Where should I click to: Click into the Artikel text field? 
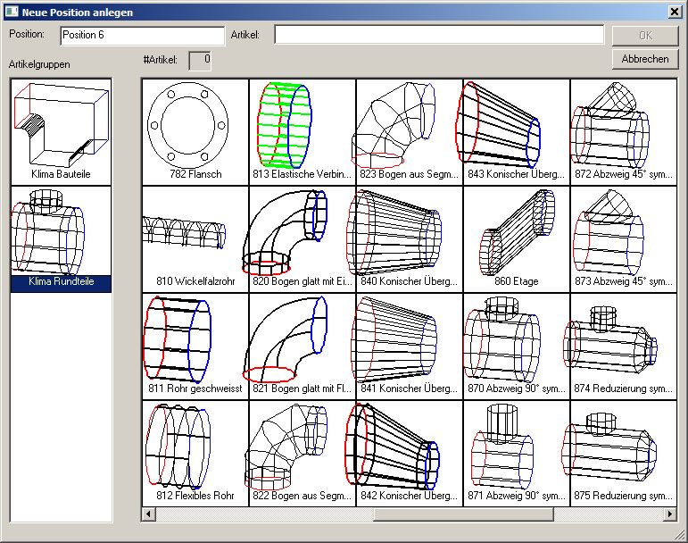pos(438,35)
